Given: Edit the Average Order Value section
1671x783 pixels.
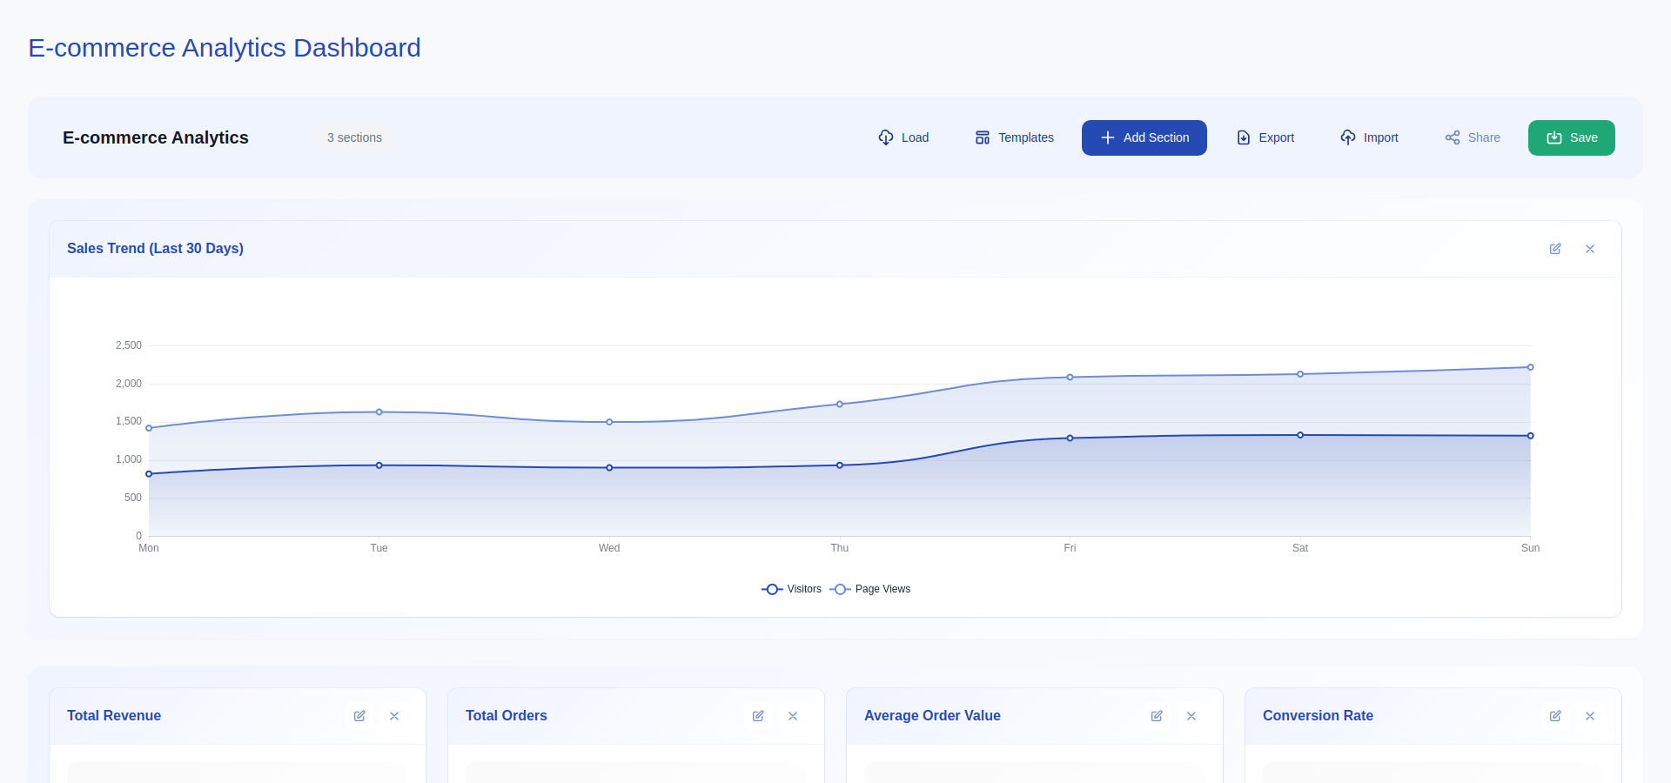Looking at the screenshot, I should [x=1157, y=716].
